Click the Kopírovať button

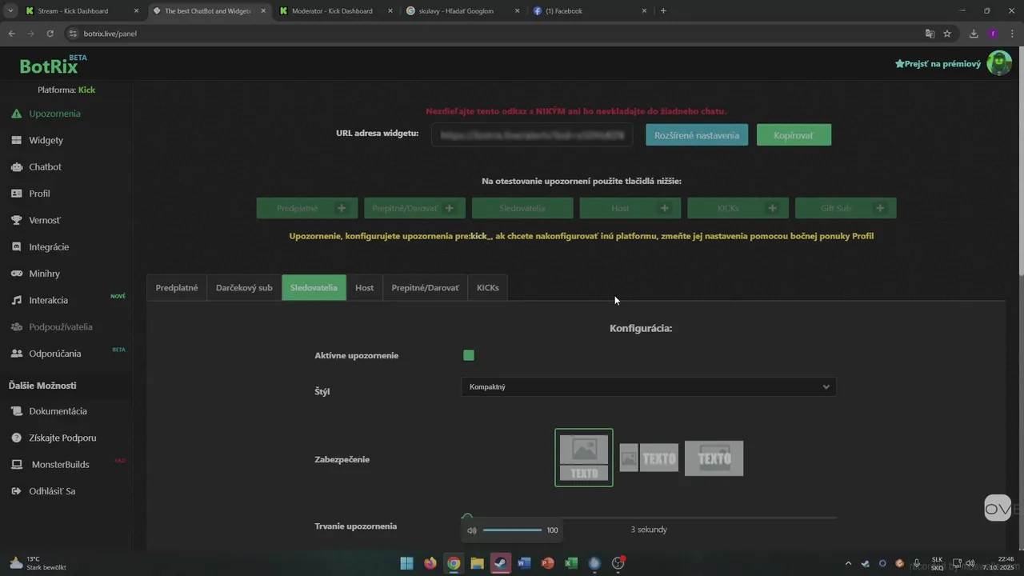click(x=794, y=135)
